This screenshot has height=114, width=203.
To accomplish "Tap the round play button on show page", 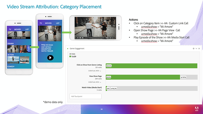I will pyautogui.click(x=50, y=58).
